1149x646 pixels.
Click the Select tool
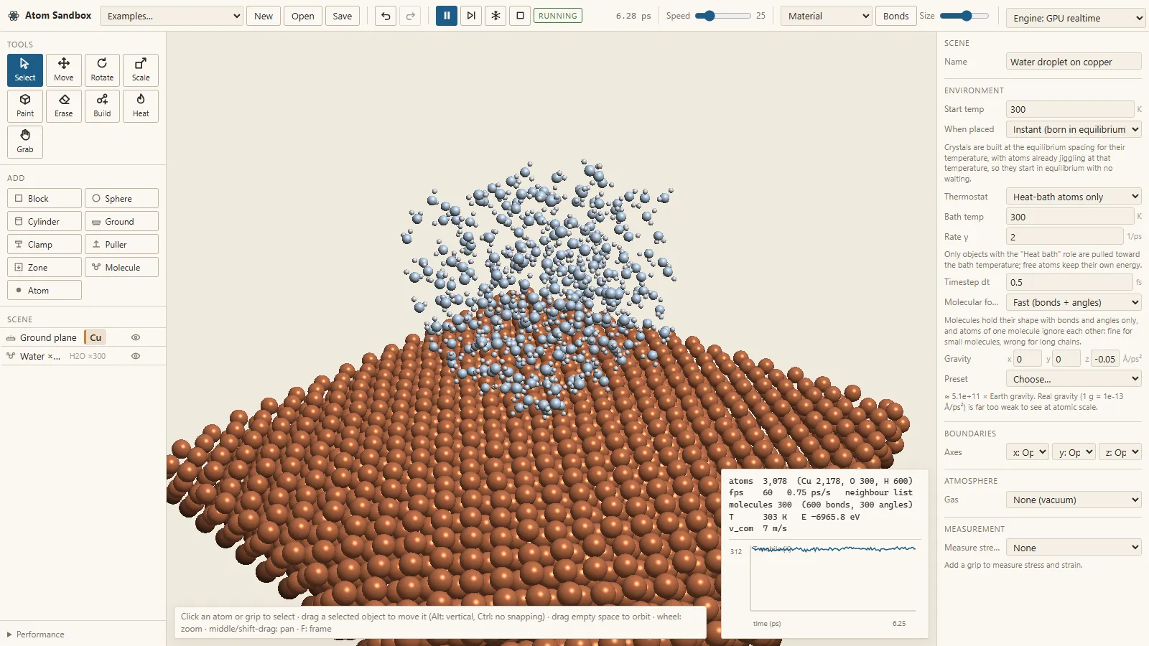point(25,70)
